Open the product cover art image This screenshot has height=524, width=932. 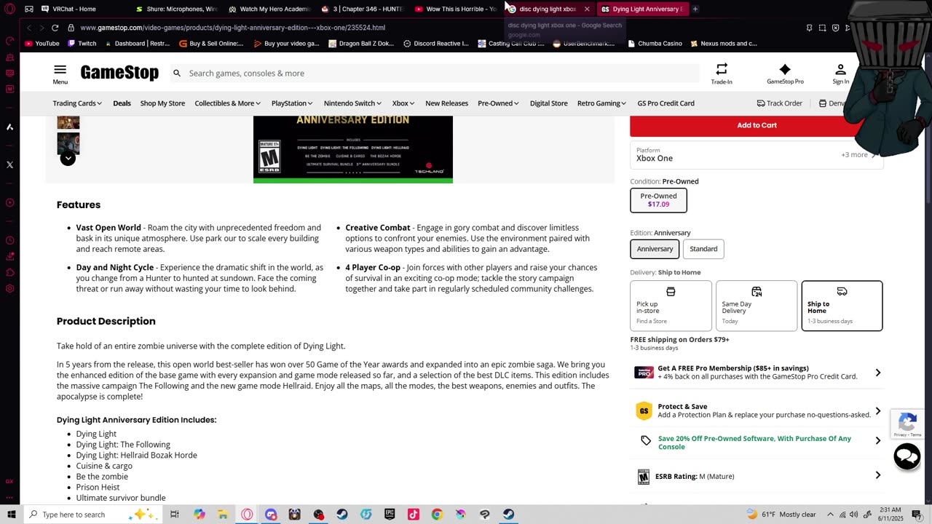point(353,149)
